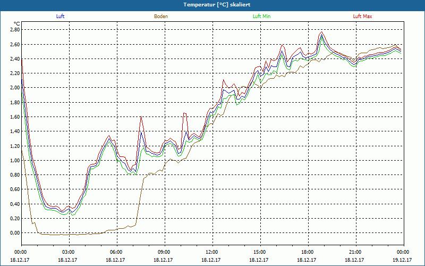Click the Luft Min legend label
Image resolution: width=425 pixels, height=266 pixels.
click(261, 16)
